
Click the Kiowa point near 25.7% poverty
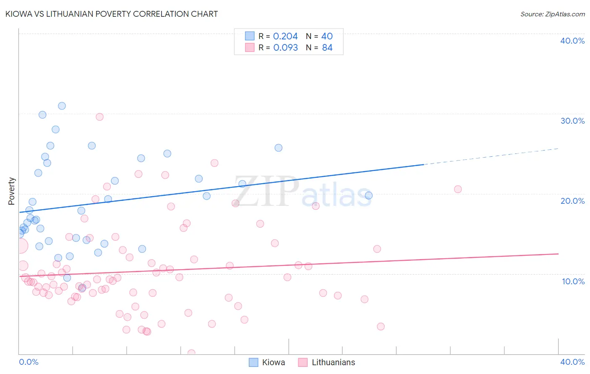(278, 148)
